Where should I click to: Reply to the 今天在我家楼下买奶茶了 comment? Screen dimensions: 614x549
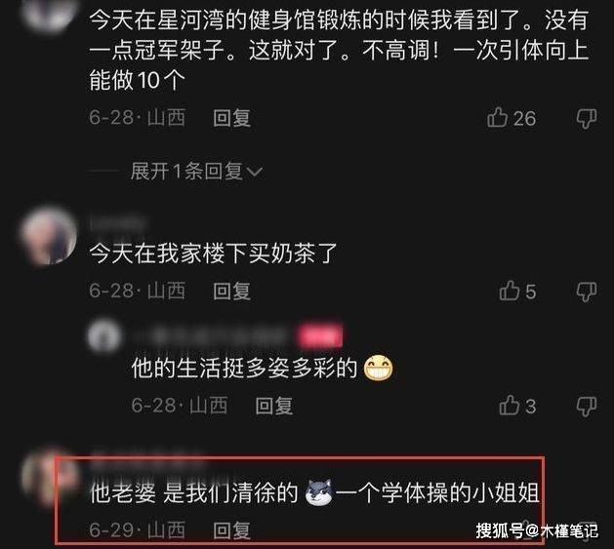pyautogui.click(x=231, y=292)
